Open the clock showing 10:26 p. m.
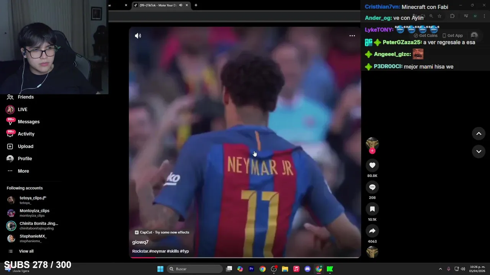The width and height of the screenshot is (490, 275). (477, 269)
